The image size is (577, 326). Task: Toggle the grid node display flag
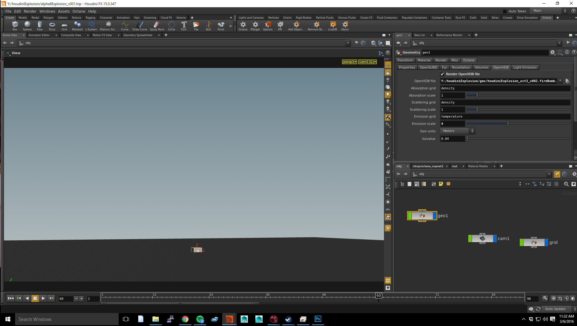[546, 242]
